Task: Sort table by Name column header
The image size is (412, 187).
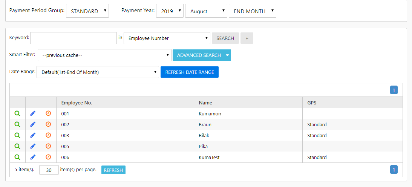Action: (205, 103)
